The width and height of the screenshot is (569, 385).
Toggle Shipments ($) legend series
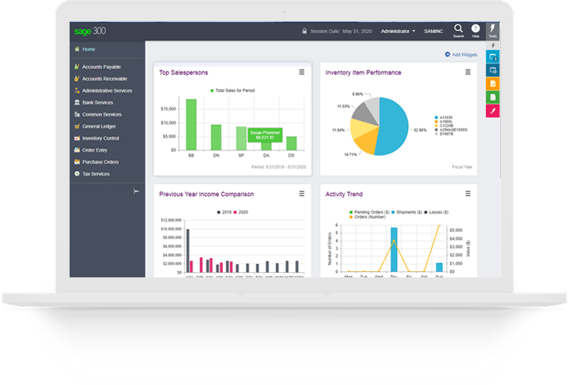tap(407, 212)
